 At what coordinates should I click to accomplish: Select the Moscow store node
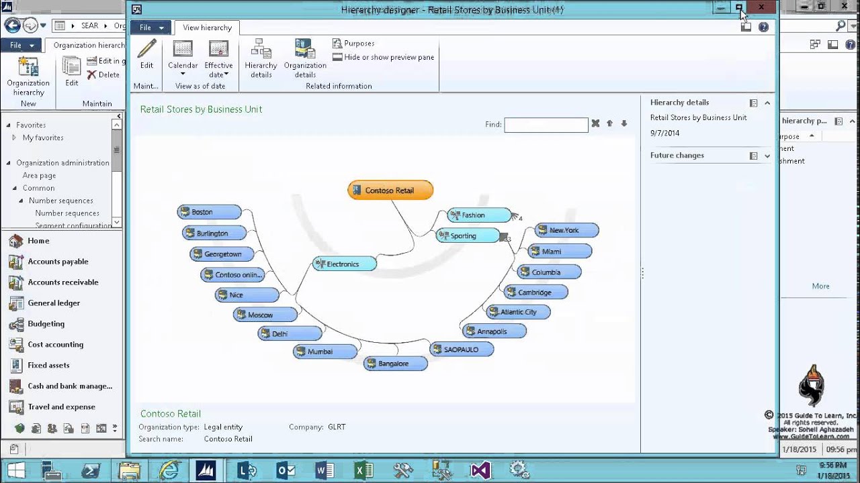click(x=265, y=315)
